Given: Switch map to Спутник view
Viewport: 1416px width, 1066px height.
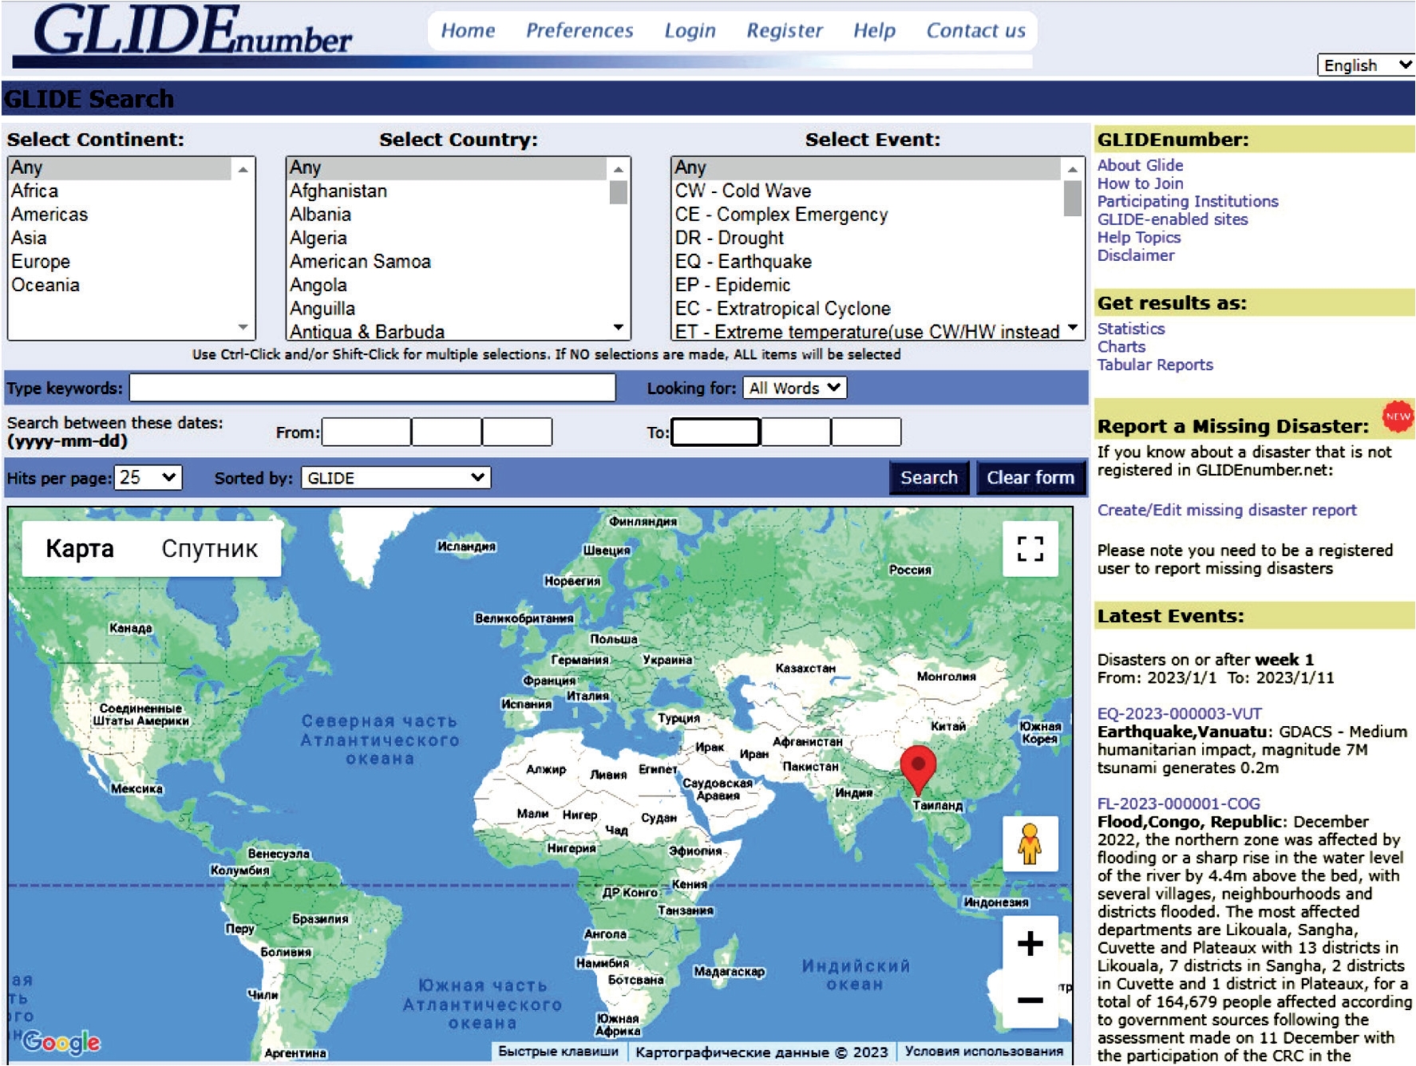Looking at the screenshot, I should point(209,549).
